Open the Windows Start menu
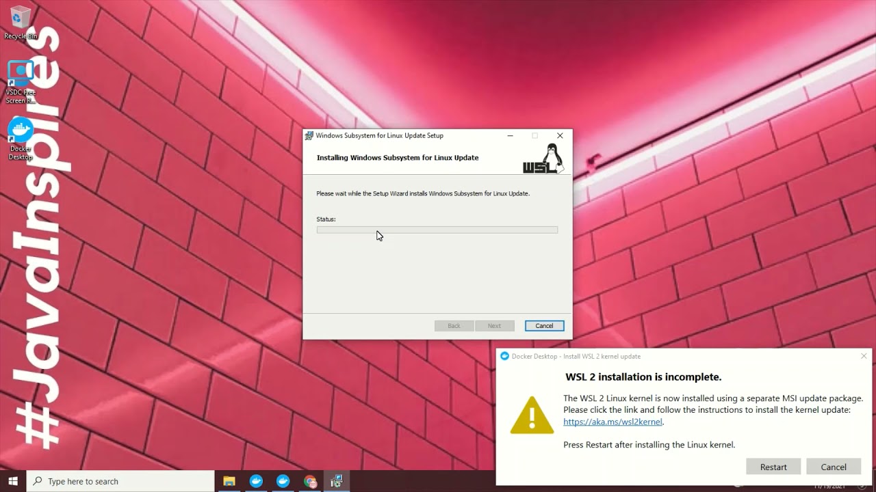This screenshot has height=492, width=876. click(12, 481)
